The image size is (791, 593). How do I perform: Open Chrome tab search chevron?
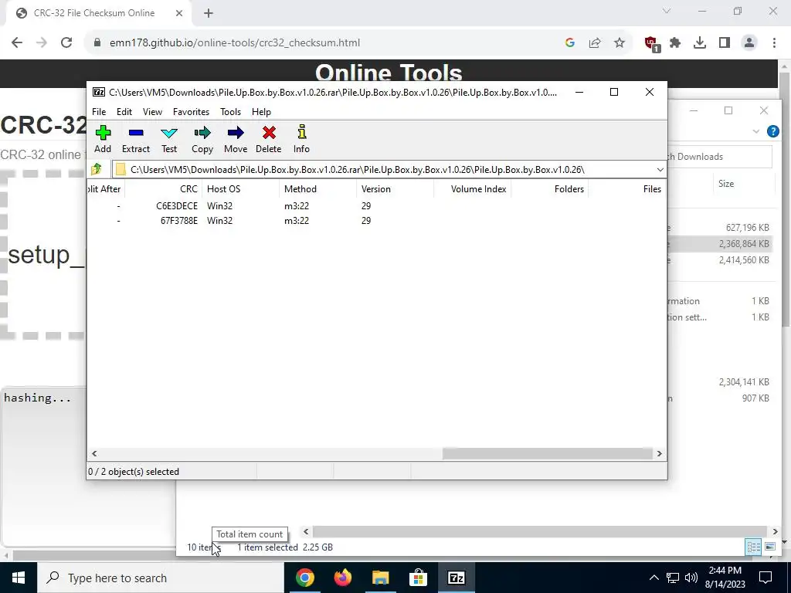coord(667,11)
